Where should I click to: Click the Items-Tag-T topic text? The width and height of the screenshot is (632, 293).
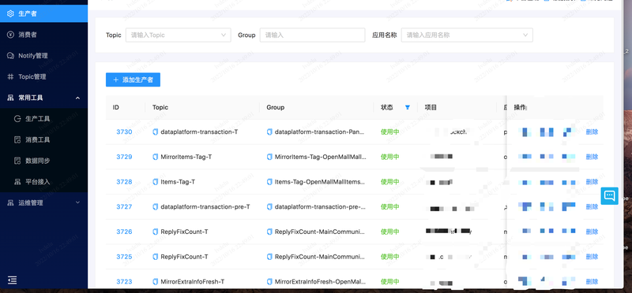click(x=178, y=182)
